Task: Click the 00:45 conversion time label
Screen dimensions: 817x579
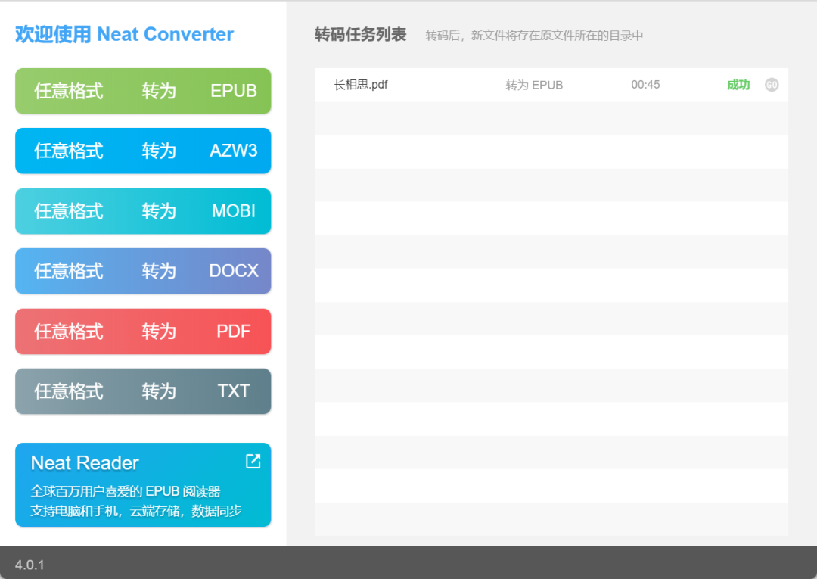Action: (x=645, y=85)
